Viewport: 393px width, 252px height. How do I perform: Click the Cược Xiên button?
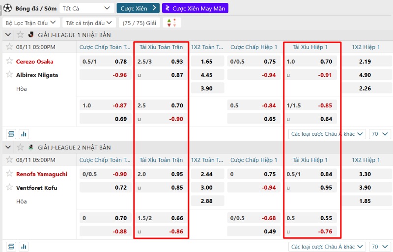tap(138, 8)
